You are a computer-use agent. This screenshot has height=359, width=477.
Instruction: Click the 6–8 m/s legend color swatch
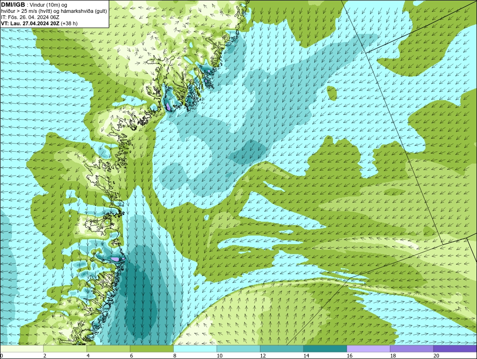[152, 349]
